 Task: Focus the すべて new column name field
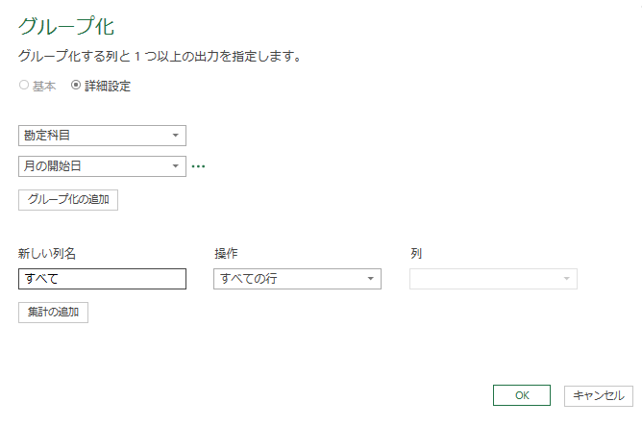[x=102, y=279]
